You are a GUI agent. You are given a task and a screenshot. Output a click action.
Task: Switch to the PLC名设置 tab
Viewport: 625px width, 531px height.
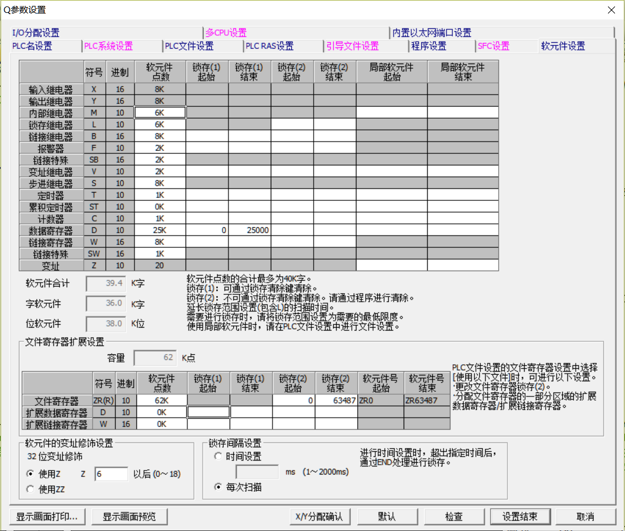[x=32, y=46]
